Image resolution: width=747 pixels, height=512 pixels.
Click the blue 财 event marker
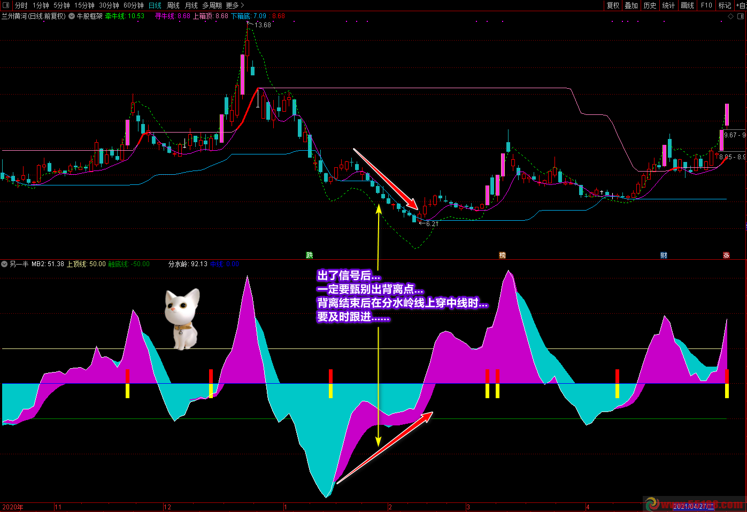[x=664, y=255]
